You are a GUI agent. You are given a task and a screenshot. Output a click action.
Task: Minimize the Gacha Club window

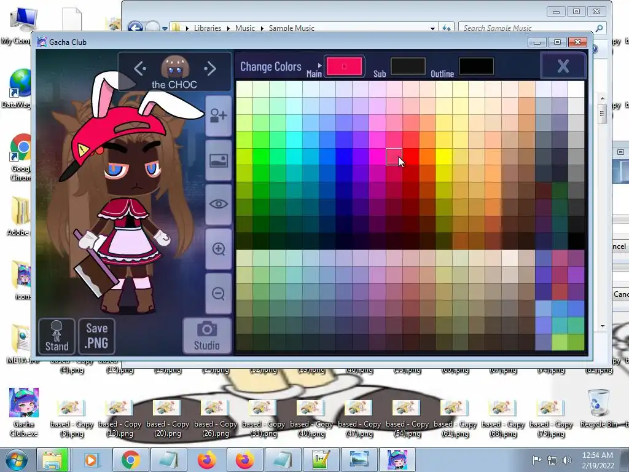(537, 42)
